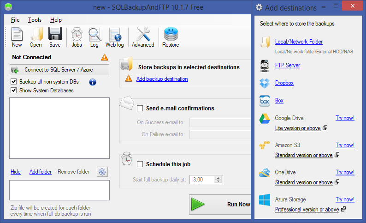The height and width of the screenshot is (223, 366).
Task: Click the external link icon after Lite version
Action: click(325, 127)
